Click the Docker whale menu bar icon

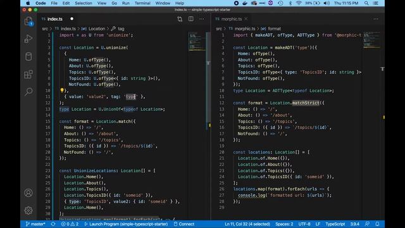pyautogui.click(x=245, y=3)
